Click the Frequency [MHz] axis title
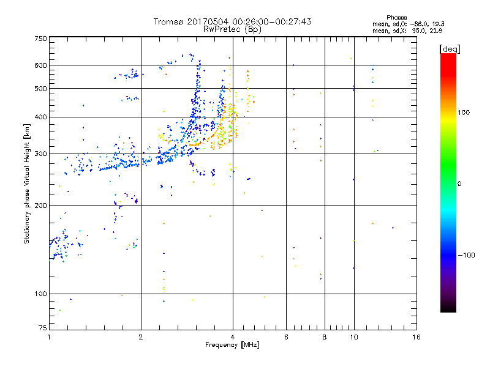This screenshot has width=490, height=367. point(232,345)
